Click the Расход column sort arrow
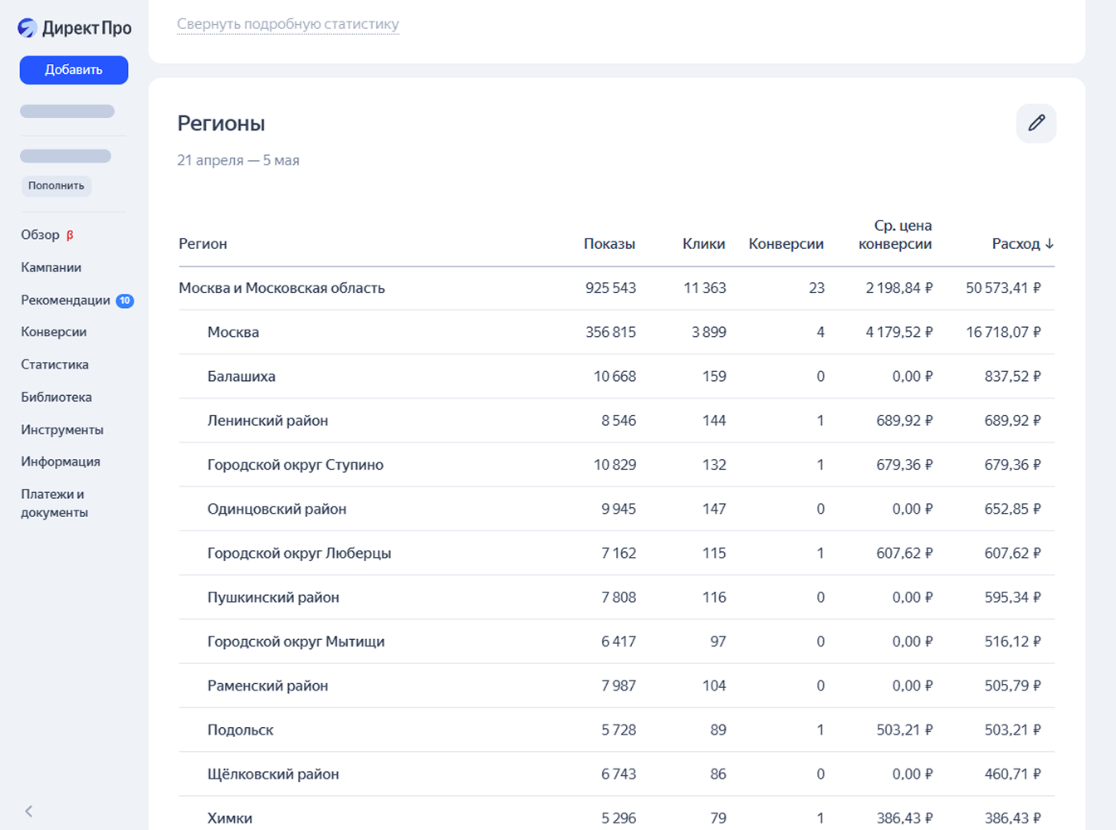This screenshot has height=830, width=1116. (x=1050, y=244)
